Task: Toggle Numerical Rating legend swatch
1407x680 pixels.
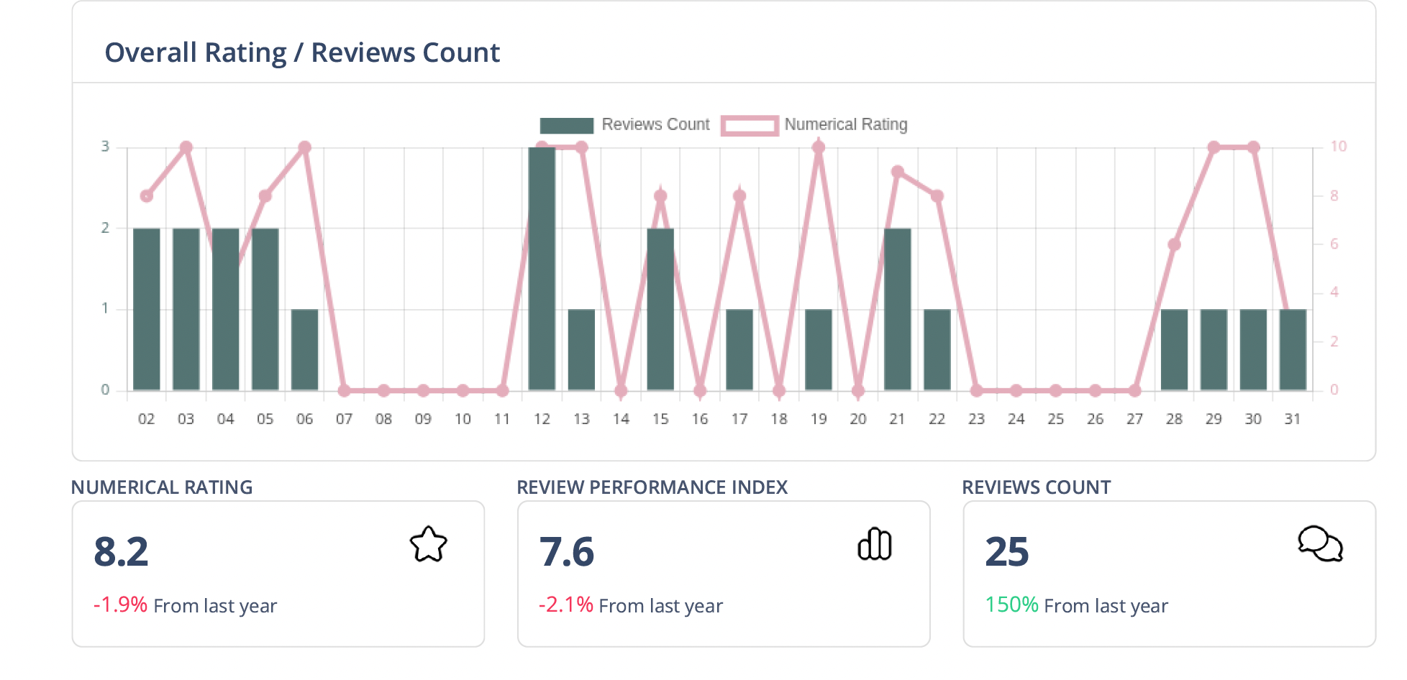Action: click(x=750, y=125)
